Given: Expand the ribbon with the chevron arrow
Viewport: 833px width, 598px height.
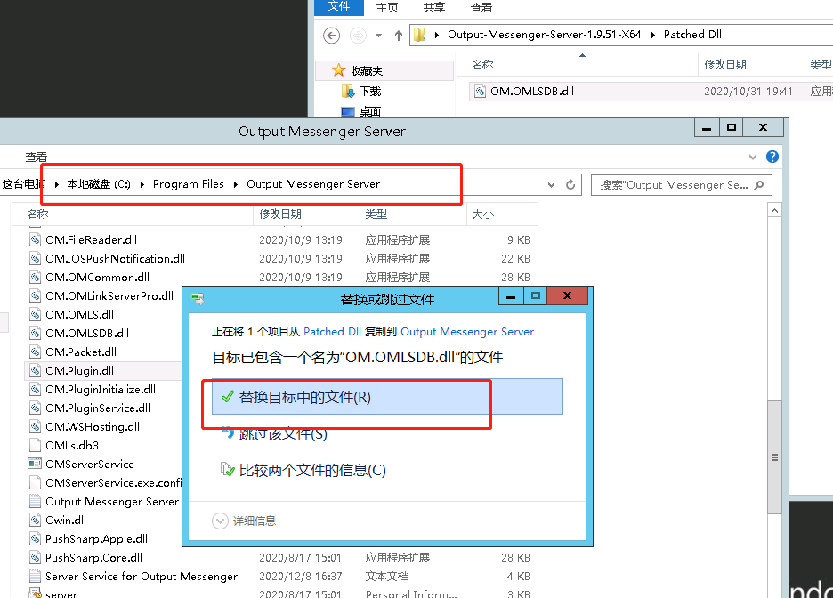Looking at the screenshot, I should point(753,157).
